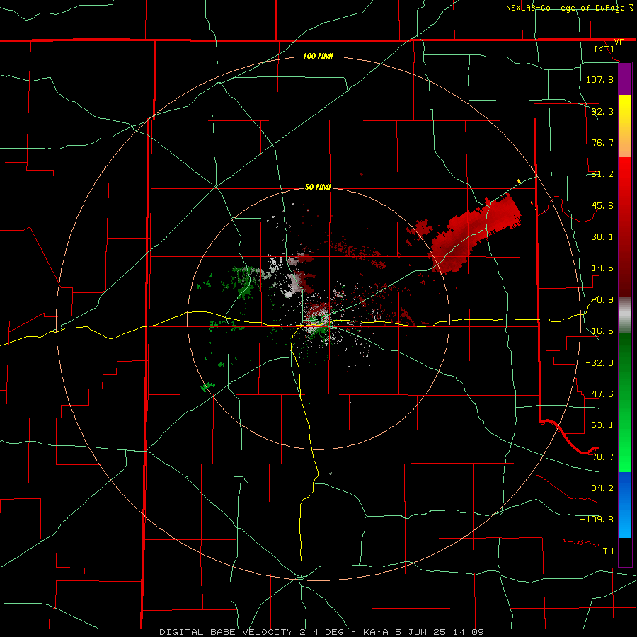Click the 14.5 velocity legend value
This screenshot has height=637, width=637.
coord(602,268)
